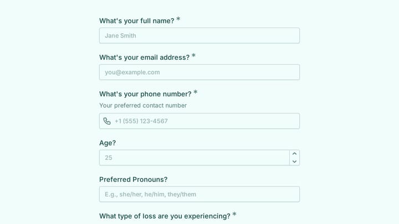Click the asterisk after the loss type question
399x224 pixels.
(x=234, y=215)
